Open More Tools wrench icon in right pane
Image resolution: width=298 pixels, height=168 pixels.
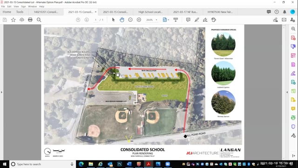click(293, 135)
